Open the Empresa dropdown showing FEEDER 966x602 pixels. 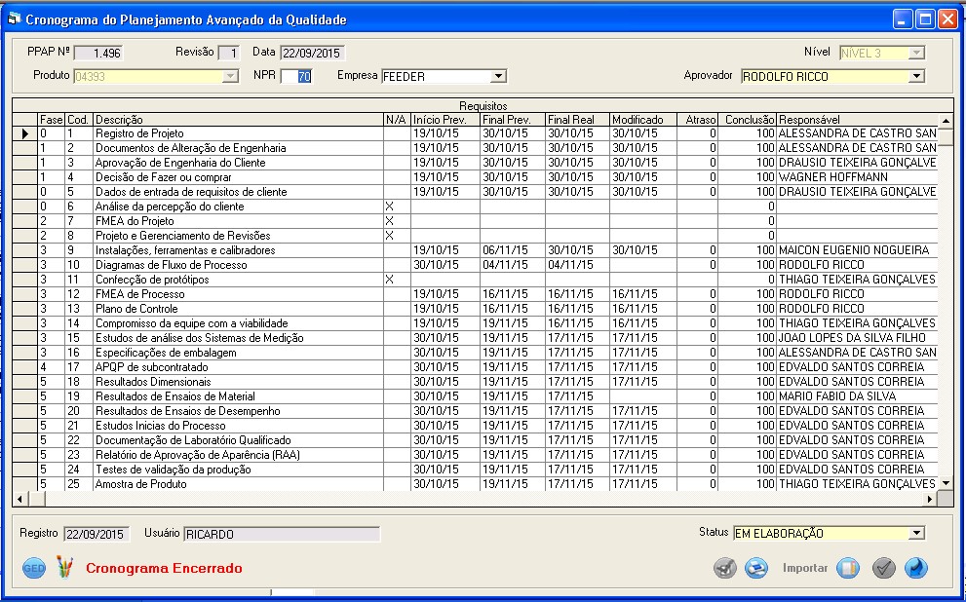coord(498,76)
